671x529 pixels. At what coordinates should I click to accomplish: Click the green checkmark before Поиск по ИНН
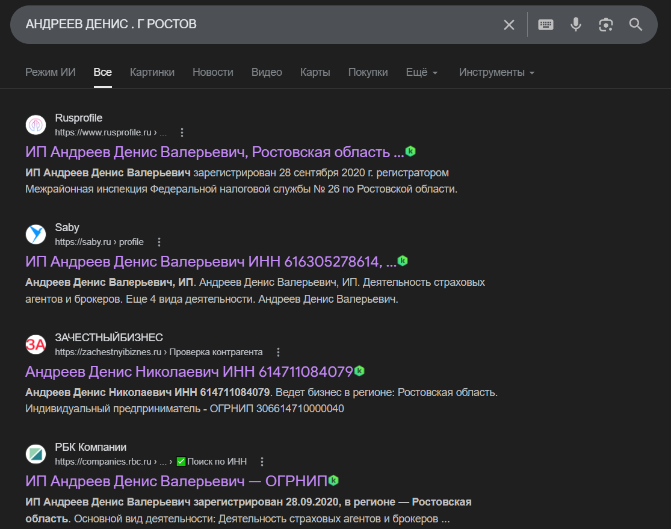[181, 462]
